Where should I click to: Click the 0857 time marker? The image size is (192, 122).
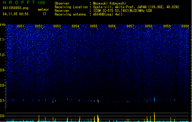tap(130, 26)
